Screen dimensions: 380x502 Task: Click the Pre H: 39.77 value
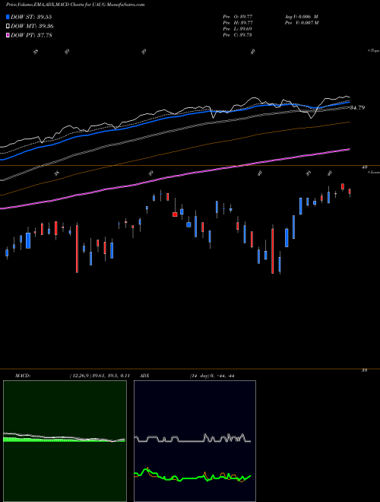click(x=237, y=22)
